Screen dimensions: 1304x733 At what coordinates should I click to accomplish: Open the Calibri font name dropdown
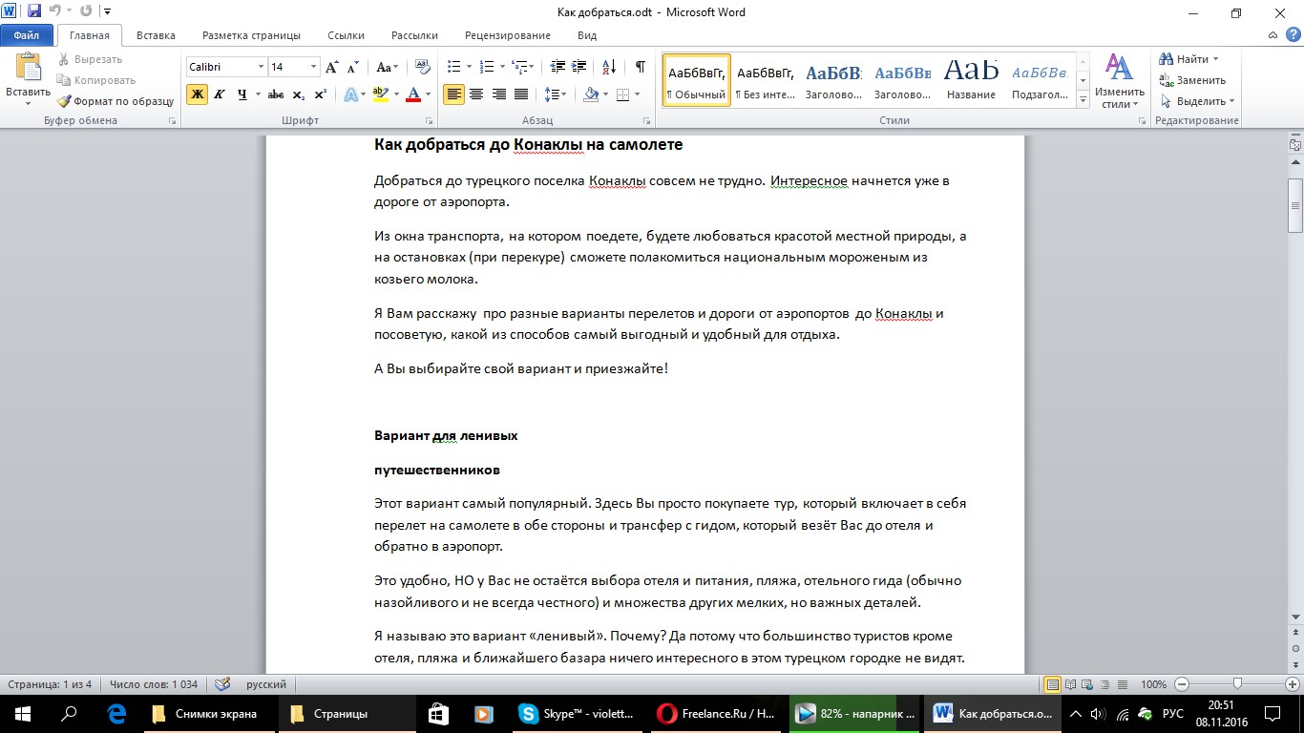point(261,67)
